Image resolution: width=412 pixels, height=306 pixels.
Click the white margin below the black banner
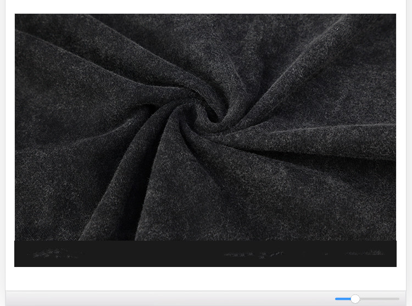206,278
